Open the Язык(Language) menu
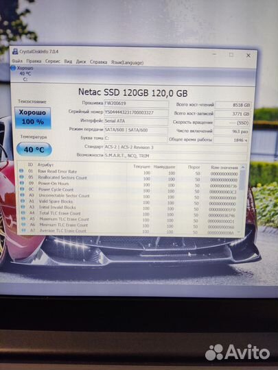 pyautogui.click(x=127, y=62)
